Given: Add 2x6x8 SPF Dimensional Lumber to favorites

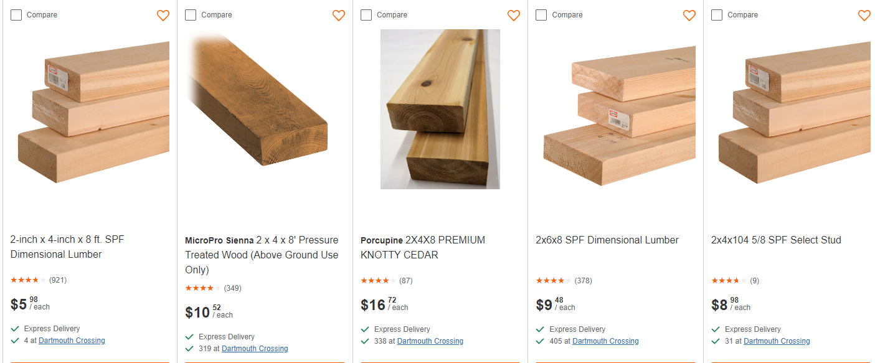Looking at the screenshot, I should tap(689, 16).
